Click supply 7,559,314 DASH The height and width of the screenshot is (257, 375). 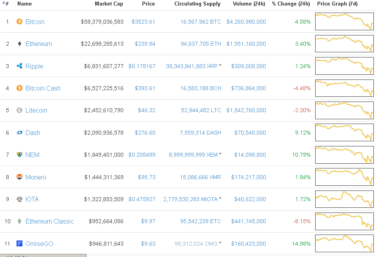click(200, 133)
